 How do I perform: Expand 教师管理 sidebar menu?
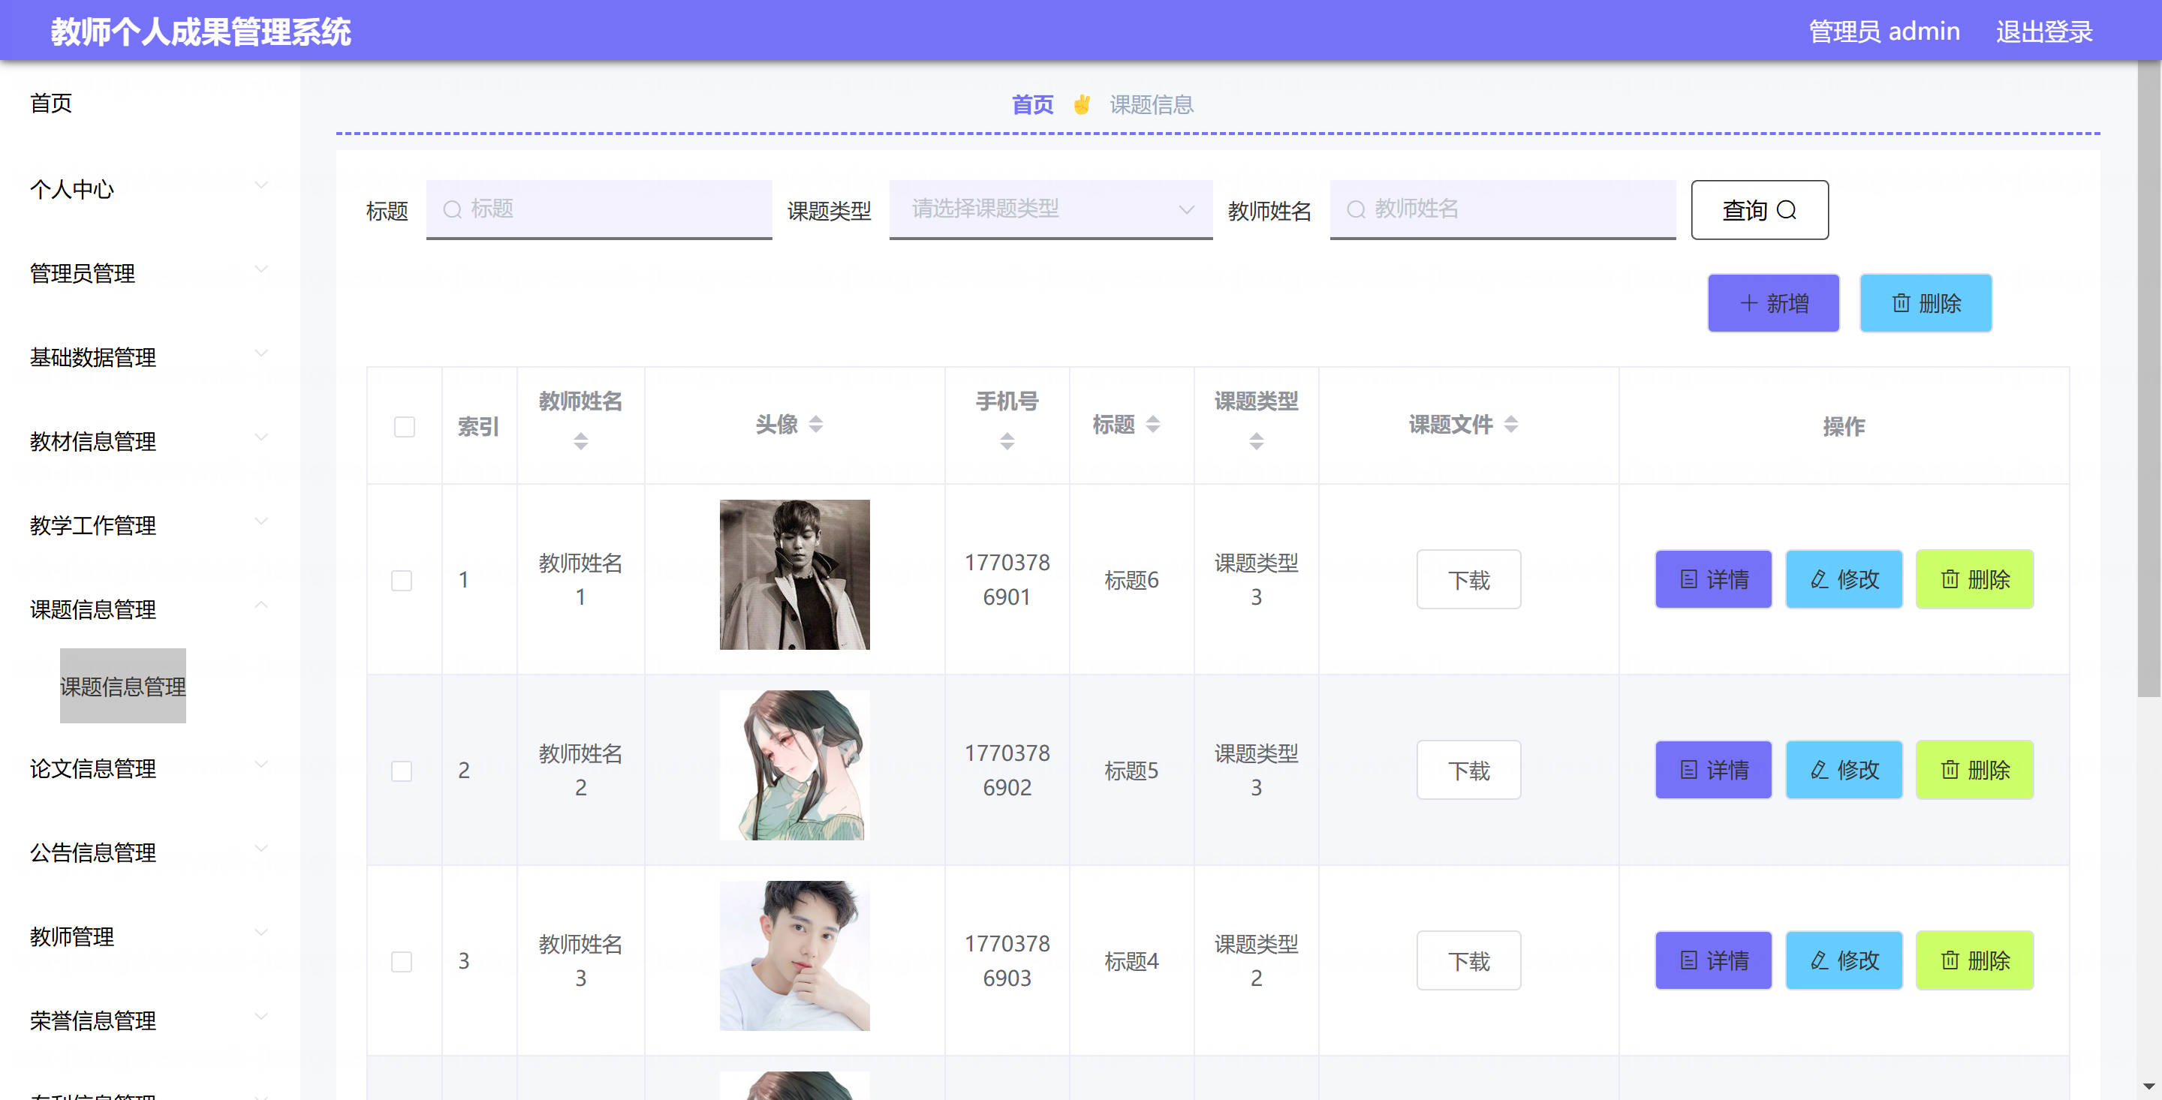click(149, 936)
